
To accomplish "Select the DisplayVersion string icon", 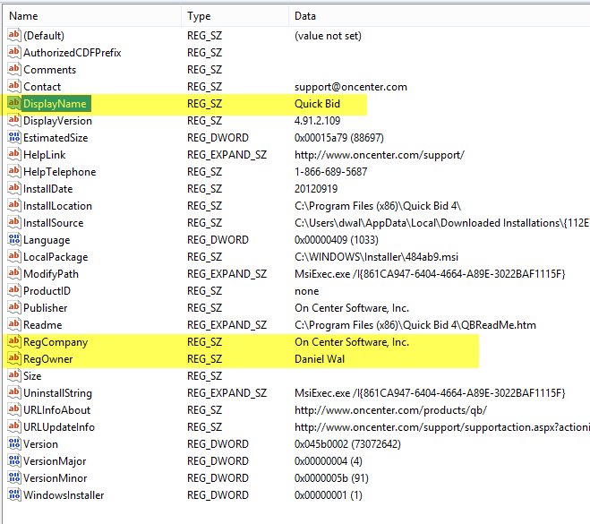I will coord(14,120).
